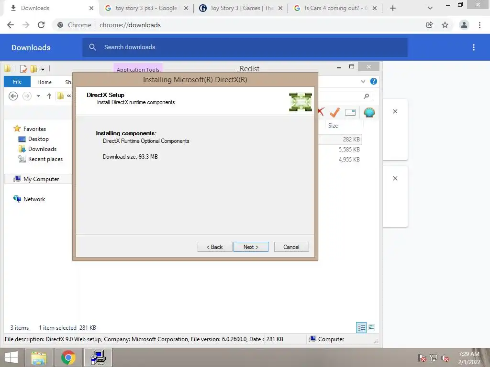Viewport: 490px width, 367px height.
Task: Click the blue shell globe toolbar icon
Action: click(x=369, y=112)
